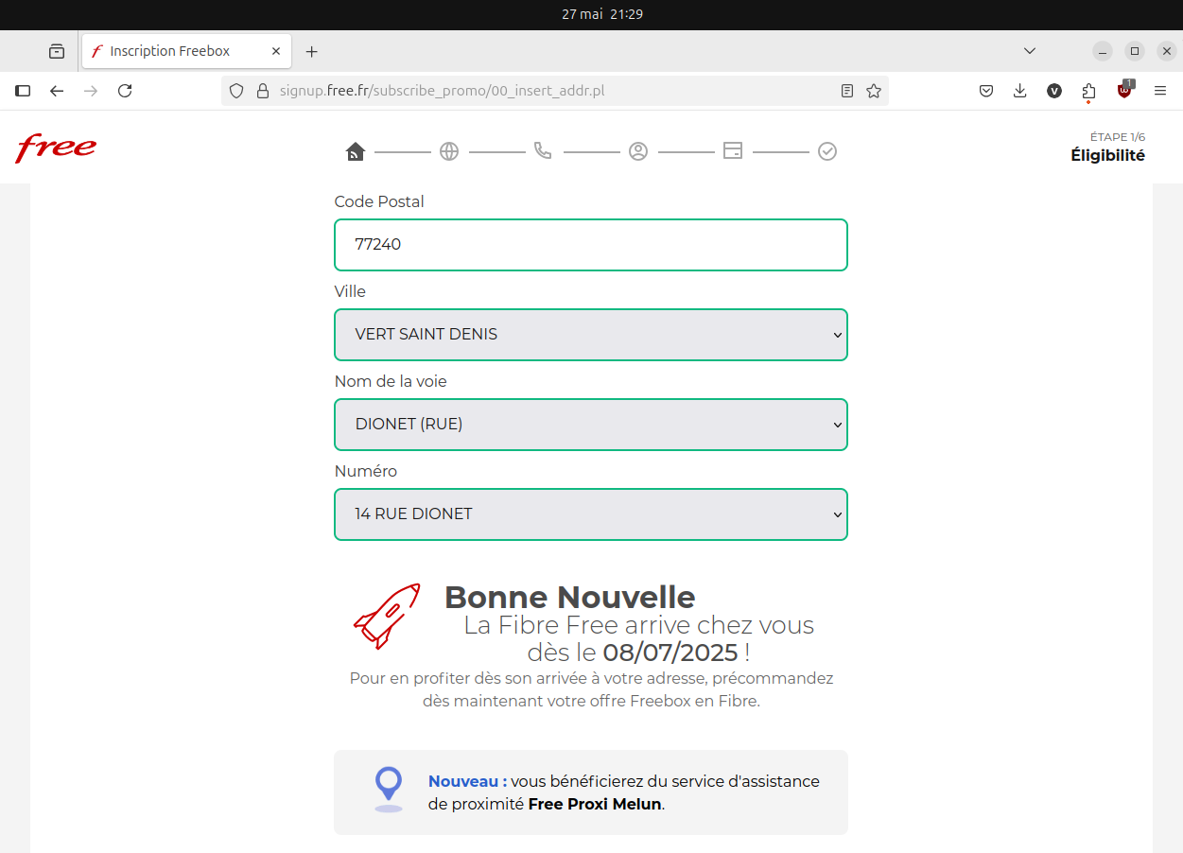Image resolution: width=1183 pixels, height=853 pixels.
Task: List all tabs dropdown arrow
Action: (1030, 51)
